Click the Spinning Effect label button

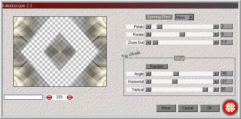159,17
